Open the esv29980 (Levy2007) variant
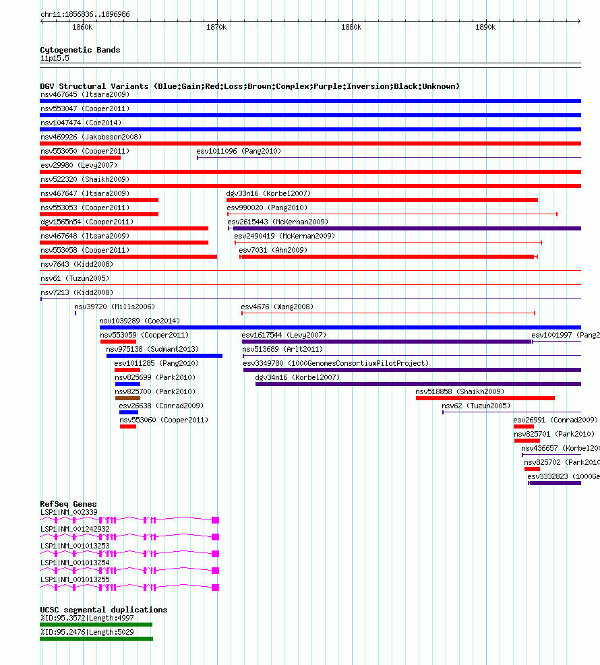 click(79, 165)
